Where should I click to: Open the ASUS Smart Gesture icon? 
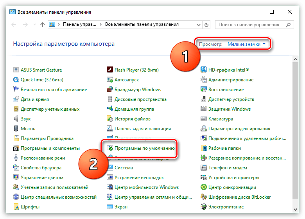click(16, 70)
